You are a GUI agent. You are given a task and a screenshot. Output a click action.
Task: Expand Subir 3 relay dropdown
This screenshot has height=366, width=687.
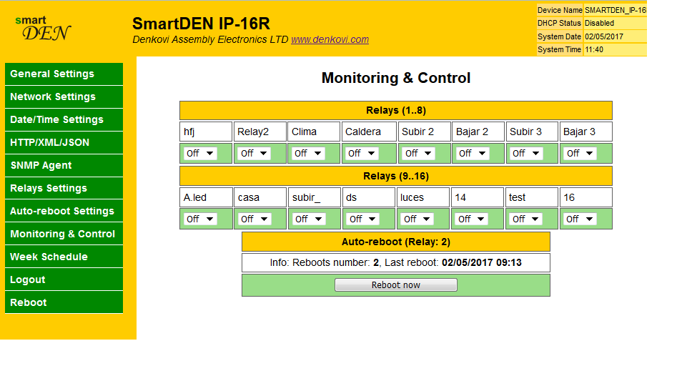coord(526,154)
